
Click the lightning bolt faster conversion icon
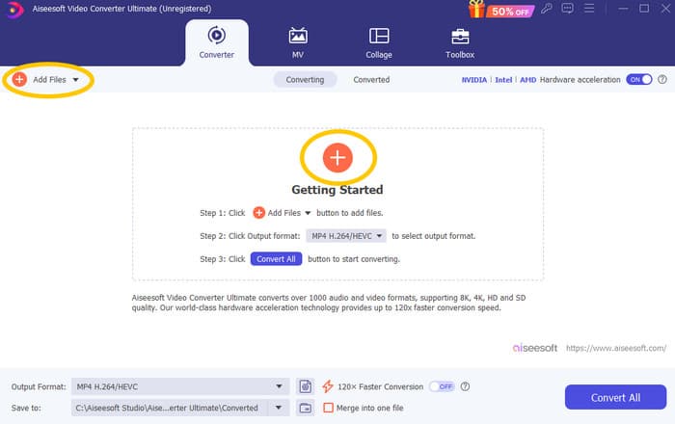pyautogui.click(x=328, y=386)
